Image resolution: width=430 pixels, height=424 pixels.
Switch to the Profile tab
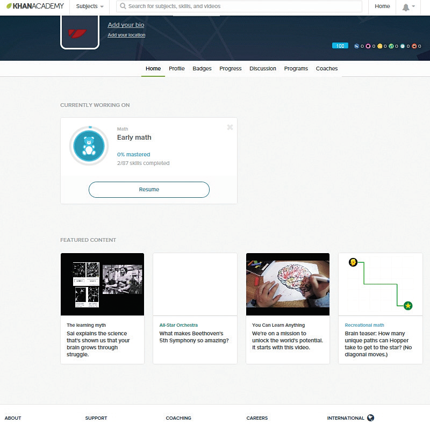click(x=176, y=68)
